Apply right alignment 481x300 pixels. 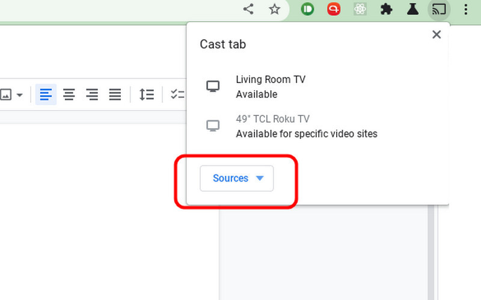[92, 94]
